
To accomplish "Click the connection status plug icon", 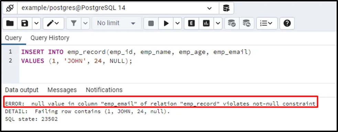I will click(10, 8).
